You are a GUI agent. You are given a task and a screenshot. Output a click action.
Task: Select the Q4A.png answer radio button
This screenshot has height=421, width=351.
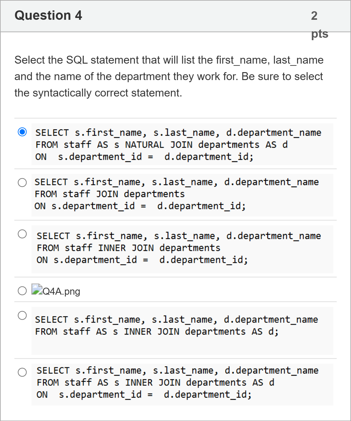22,291
